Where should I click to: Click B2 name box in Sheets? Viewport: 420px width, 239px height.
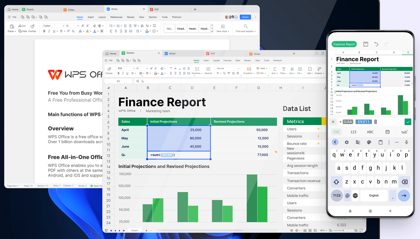pos(119,81)
